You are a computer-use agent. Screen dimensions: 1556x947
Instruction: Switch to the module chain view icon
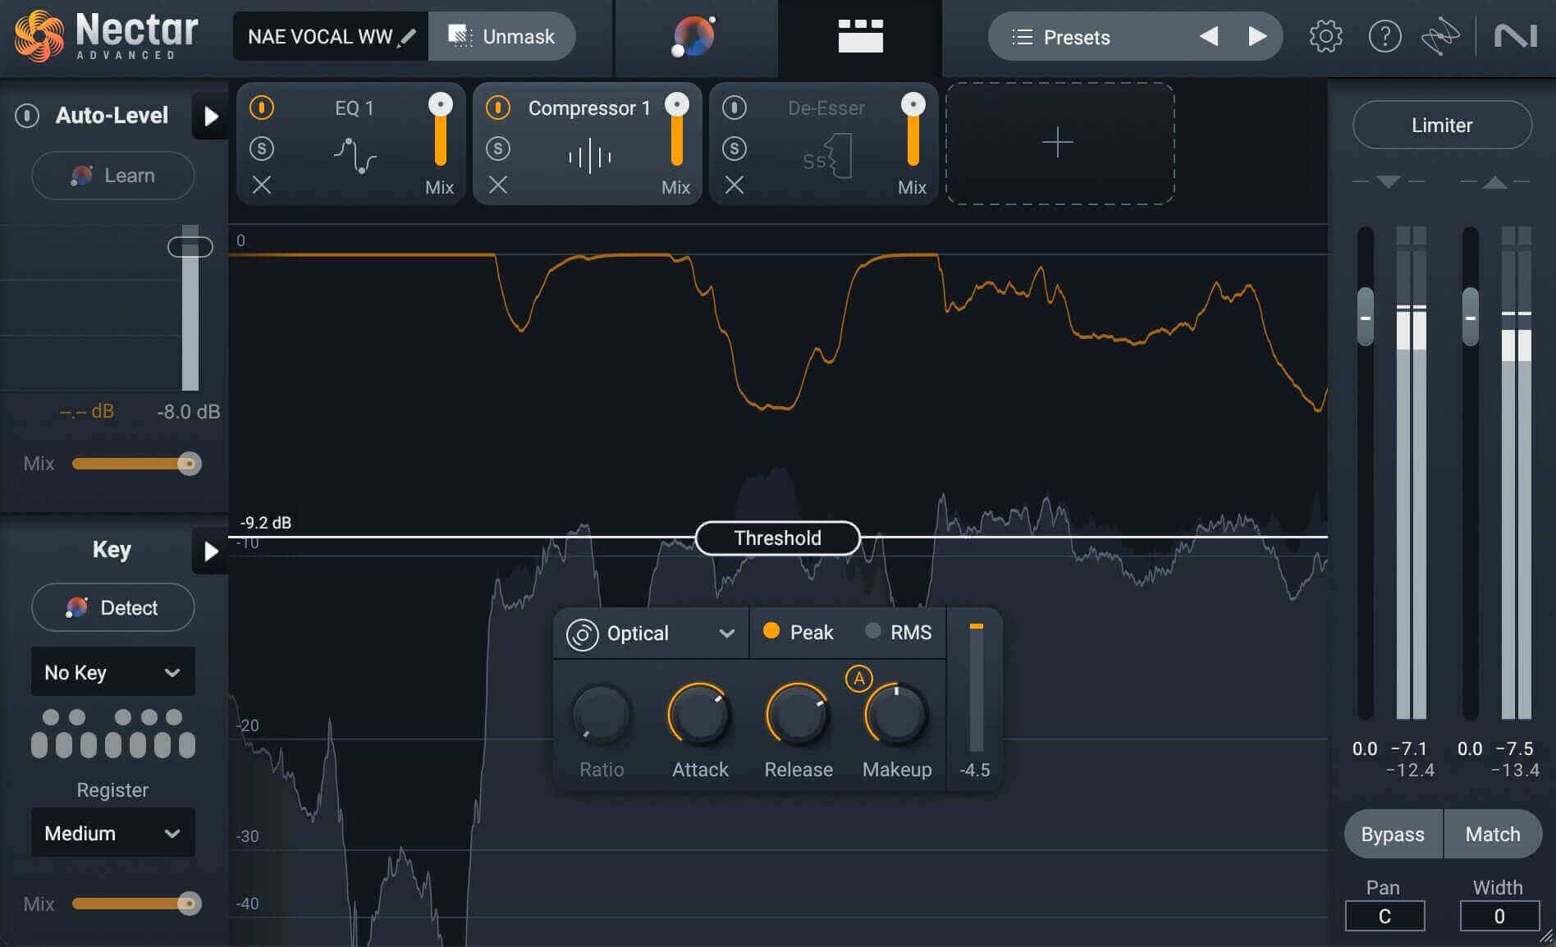pyautogui.click(x=860, y=37)
